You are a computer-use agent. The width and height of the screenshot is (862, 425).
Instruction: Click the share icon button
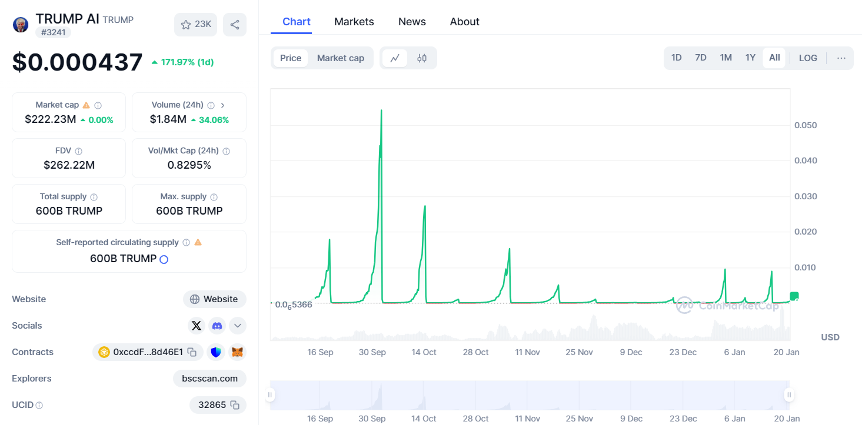click(235, 25)
